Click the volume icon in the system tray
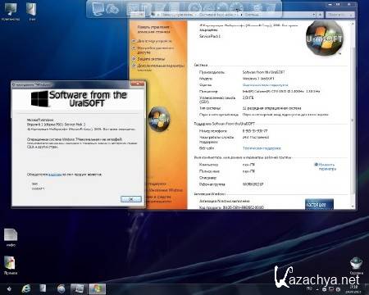369x295 pixels. coord(338,289)
